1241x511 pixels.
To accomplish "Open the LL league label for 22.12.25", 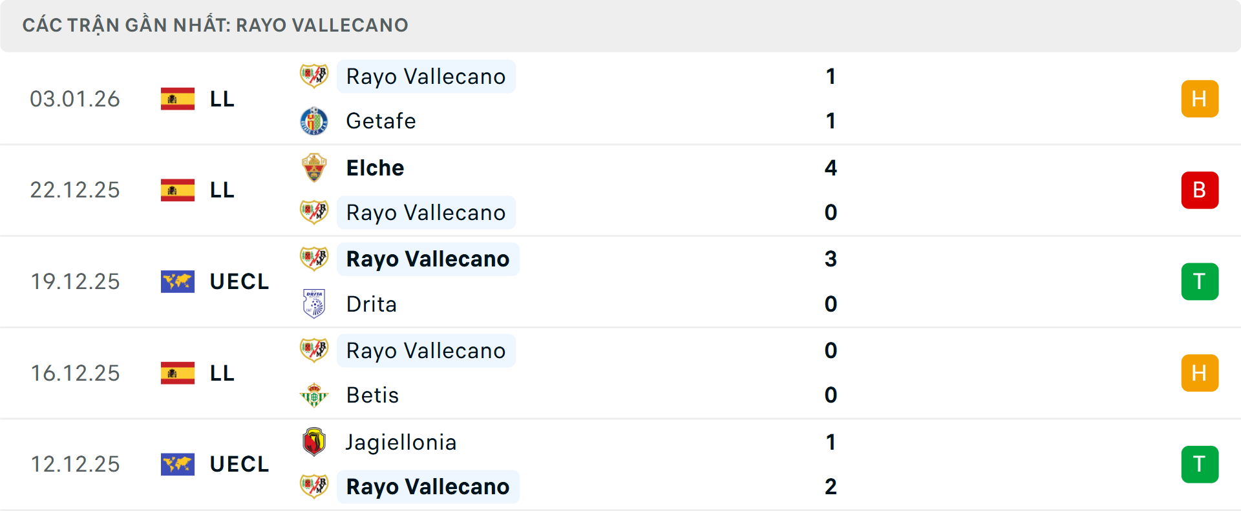I will (222, 190).
